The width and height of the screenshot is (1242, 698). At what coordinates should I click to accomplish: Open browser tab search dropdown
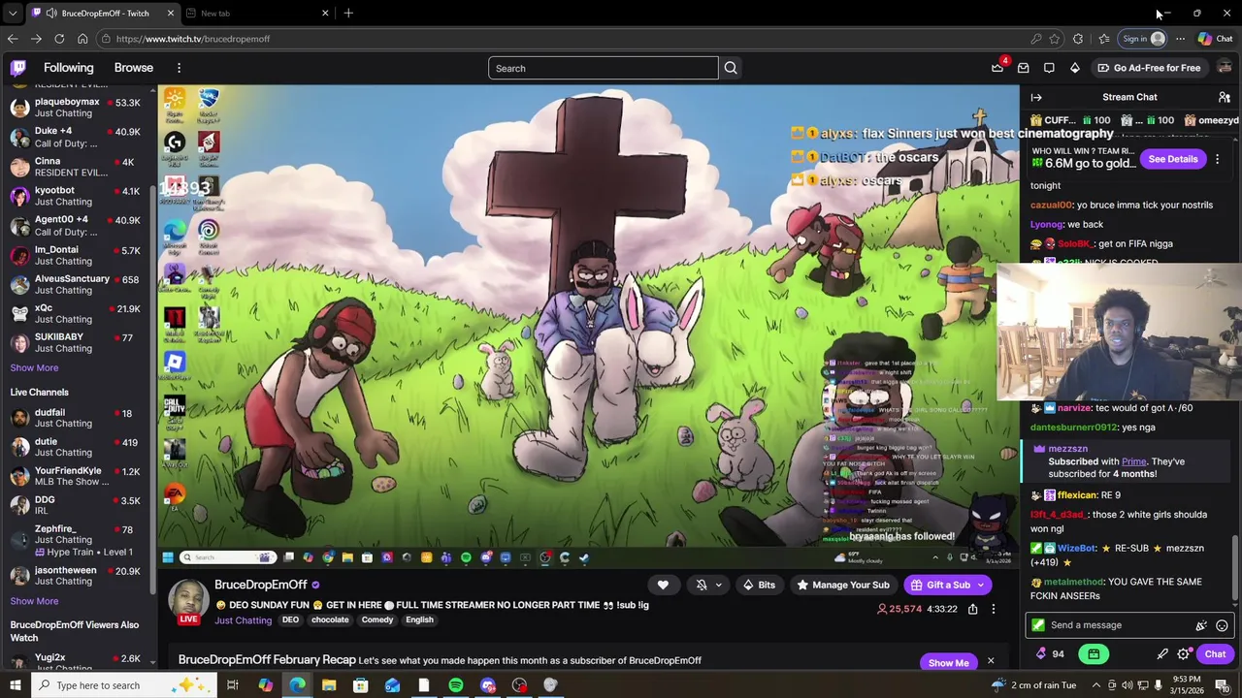point(13,14)
